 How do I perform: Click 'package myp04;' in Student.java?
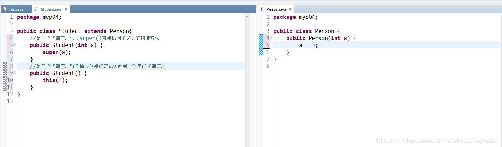coord(39,17)
